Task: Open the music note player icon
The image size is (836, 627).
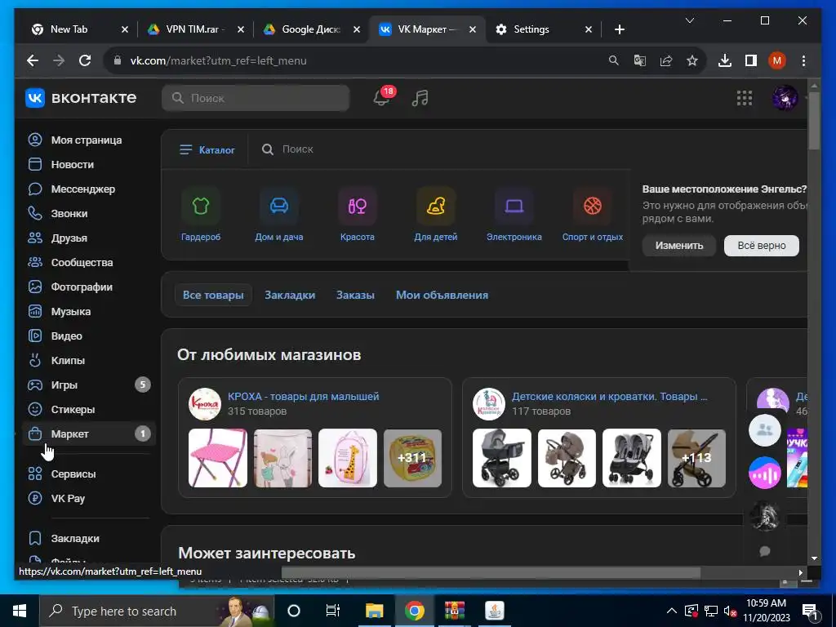Action: pyautogui.click(x=420, y=98)
